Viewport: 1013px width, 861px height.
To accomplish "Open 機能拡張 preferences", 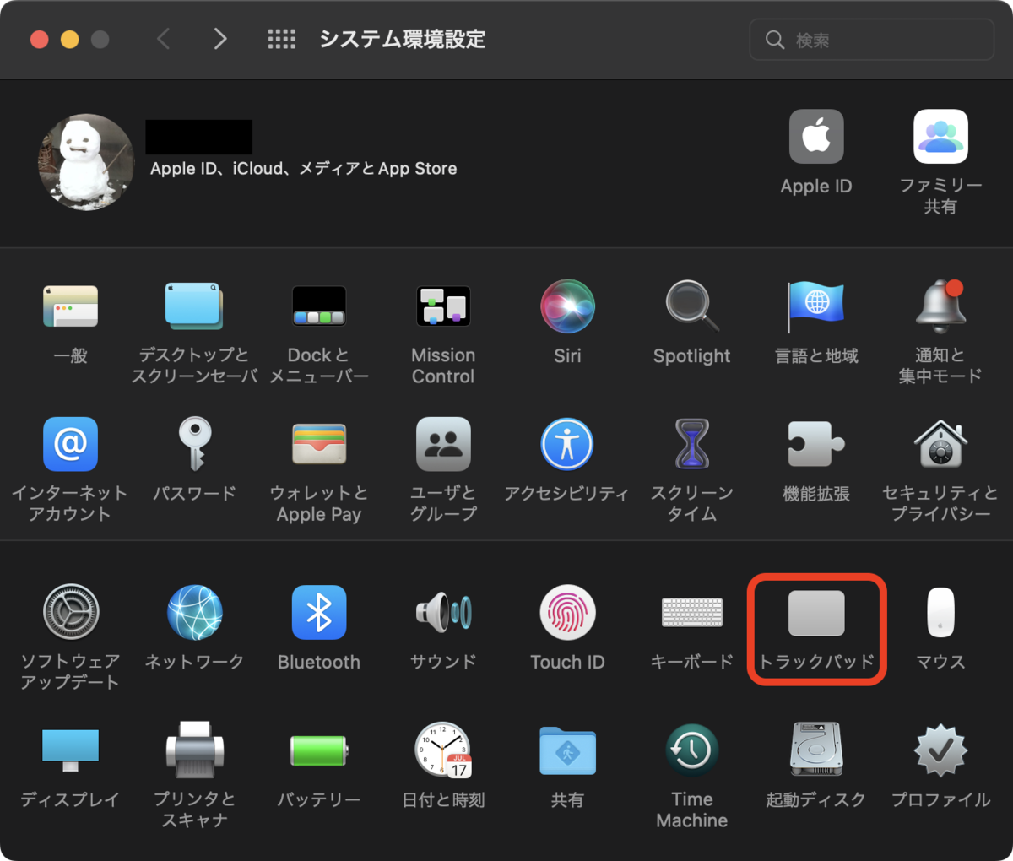I will [x=816, y=444].
